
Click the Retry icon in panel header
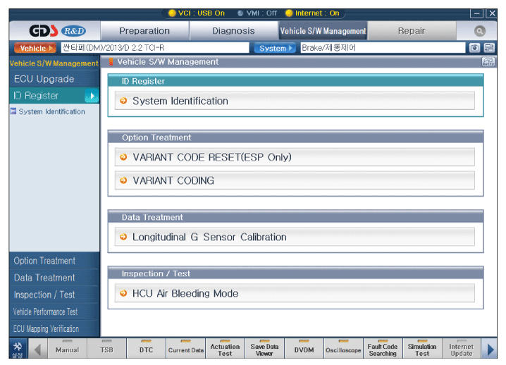click(x=487, y=62)
